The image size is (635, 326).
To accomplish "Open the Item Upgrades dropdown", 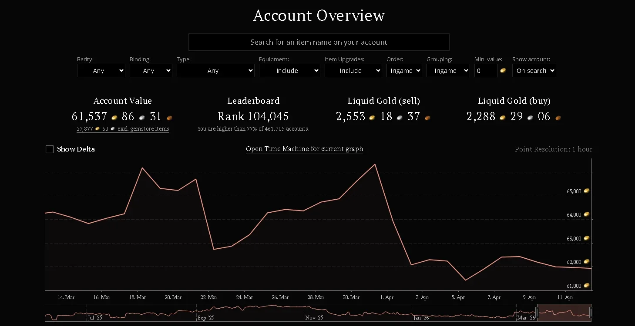I will 353,71.
